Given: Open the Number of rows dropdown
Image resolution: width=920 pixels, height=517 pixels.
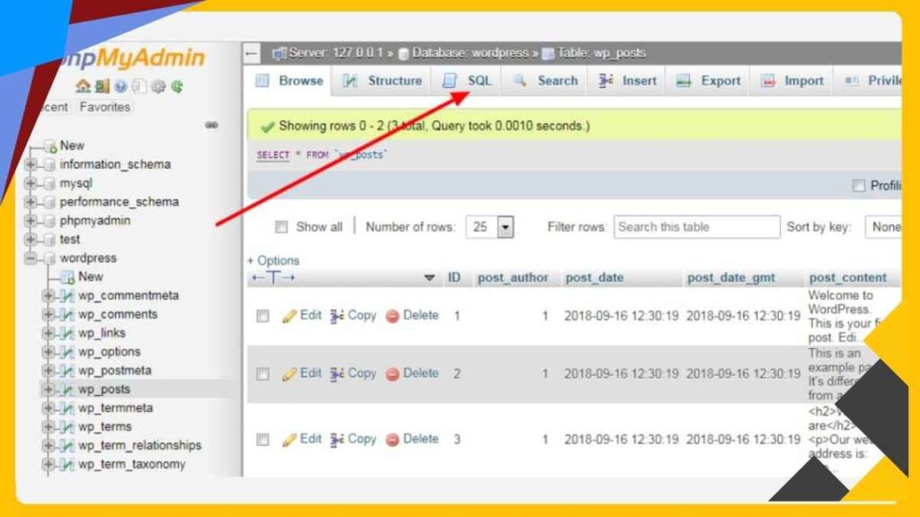Looking at the screenshot, I should click(490, 227).
